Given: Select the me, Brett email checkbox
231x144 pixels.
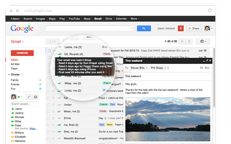Looking at the screenshot, I should pos(48,125).
